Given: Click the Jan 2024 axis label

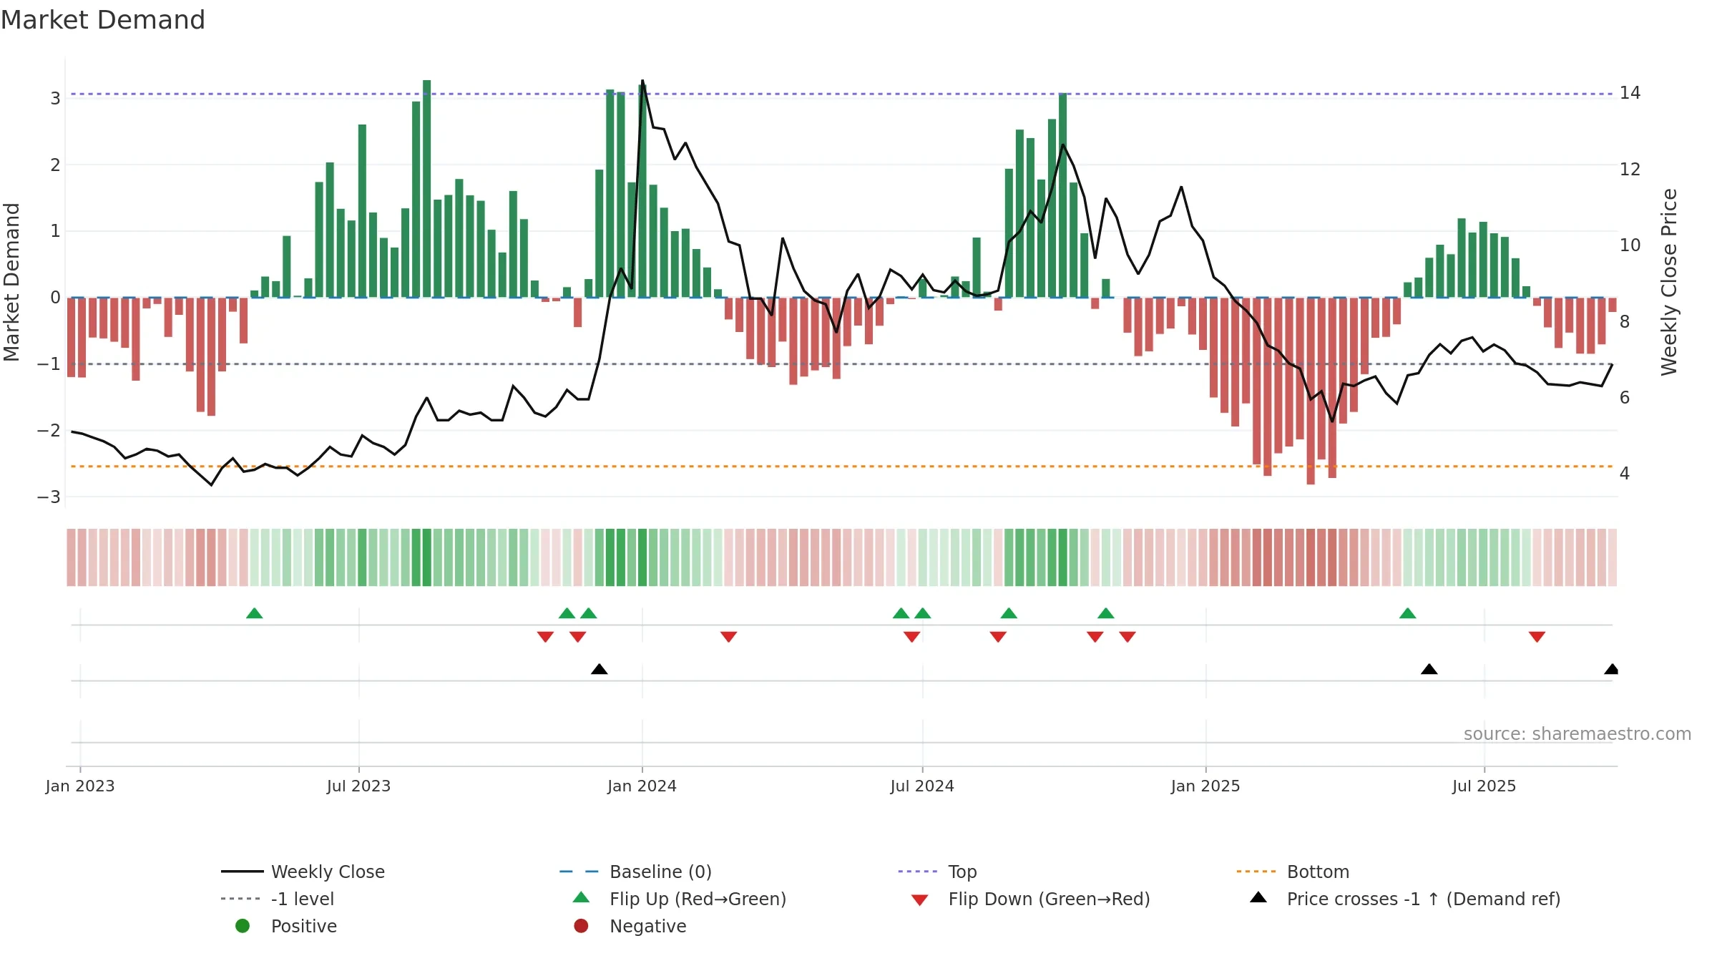Looking at the screenshot, I should [x=642, y=786].
